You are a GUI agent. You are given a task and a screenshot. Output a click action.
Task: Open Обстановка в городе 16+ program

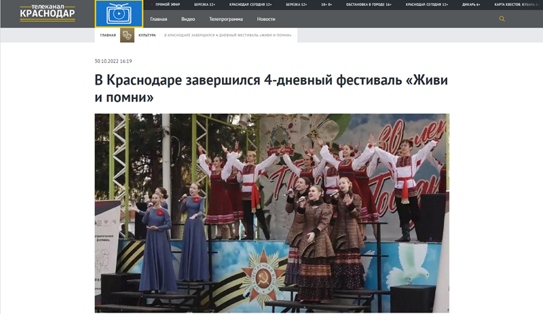point(369,5)
